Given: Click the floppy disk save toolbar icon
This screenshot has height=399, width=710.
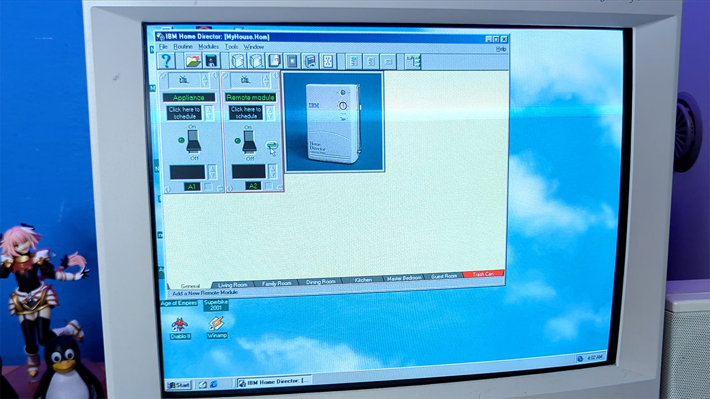Looking at the screenshot, I should (211, 61).
